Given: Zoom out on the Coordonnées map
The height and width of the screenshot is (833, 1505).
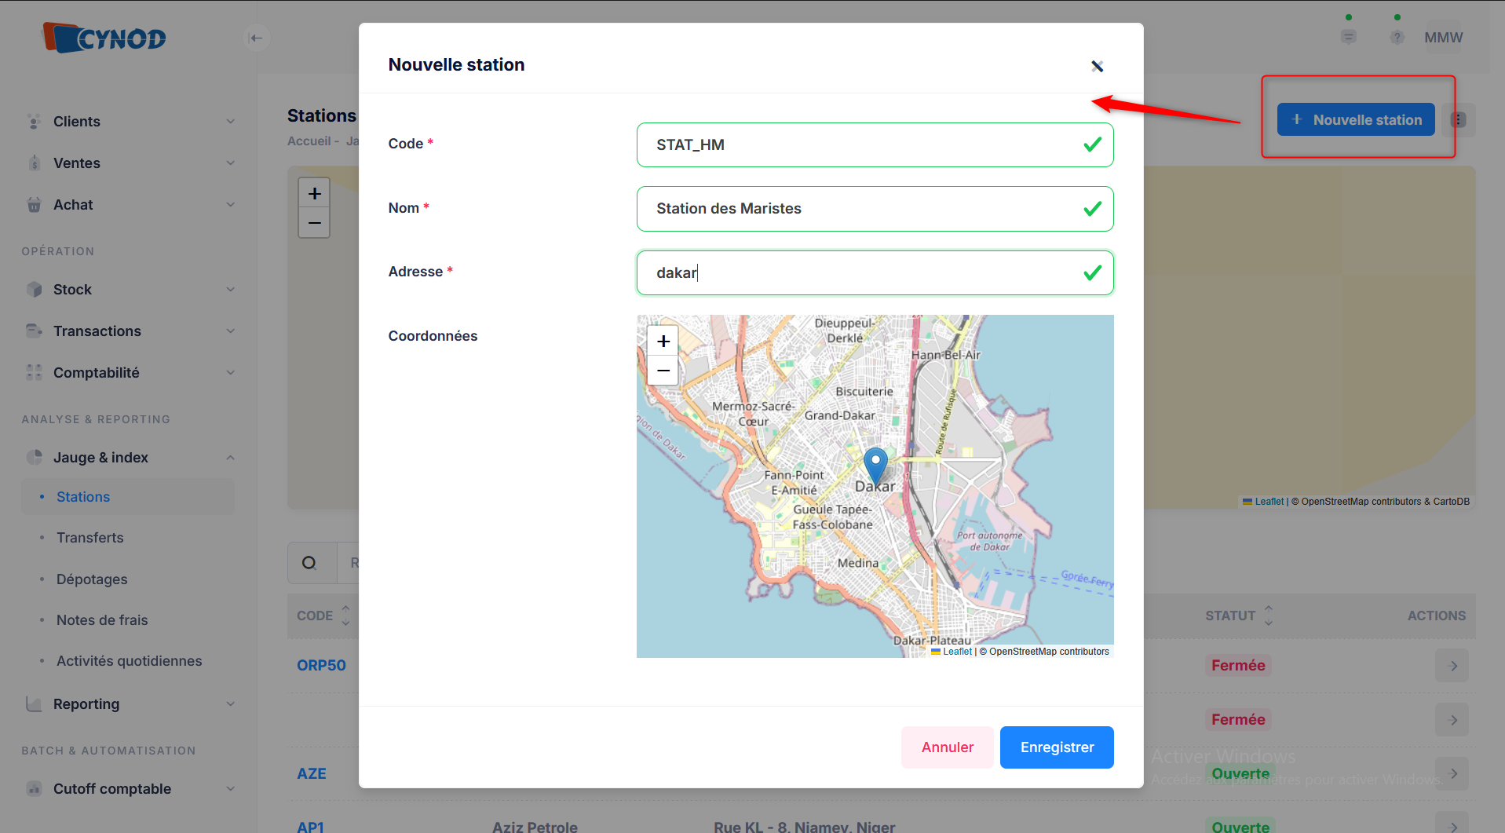Looking at the screenshot, I should pos(663,371).
